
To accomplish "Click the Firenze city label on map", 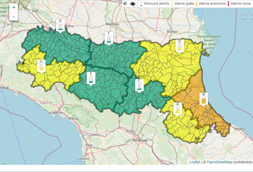I will [x=140, y=141].
